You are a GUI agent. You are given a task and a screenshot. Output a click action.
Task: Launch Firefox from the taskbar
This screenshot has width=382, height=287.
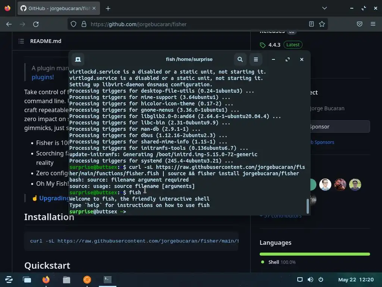[46, 280]
